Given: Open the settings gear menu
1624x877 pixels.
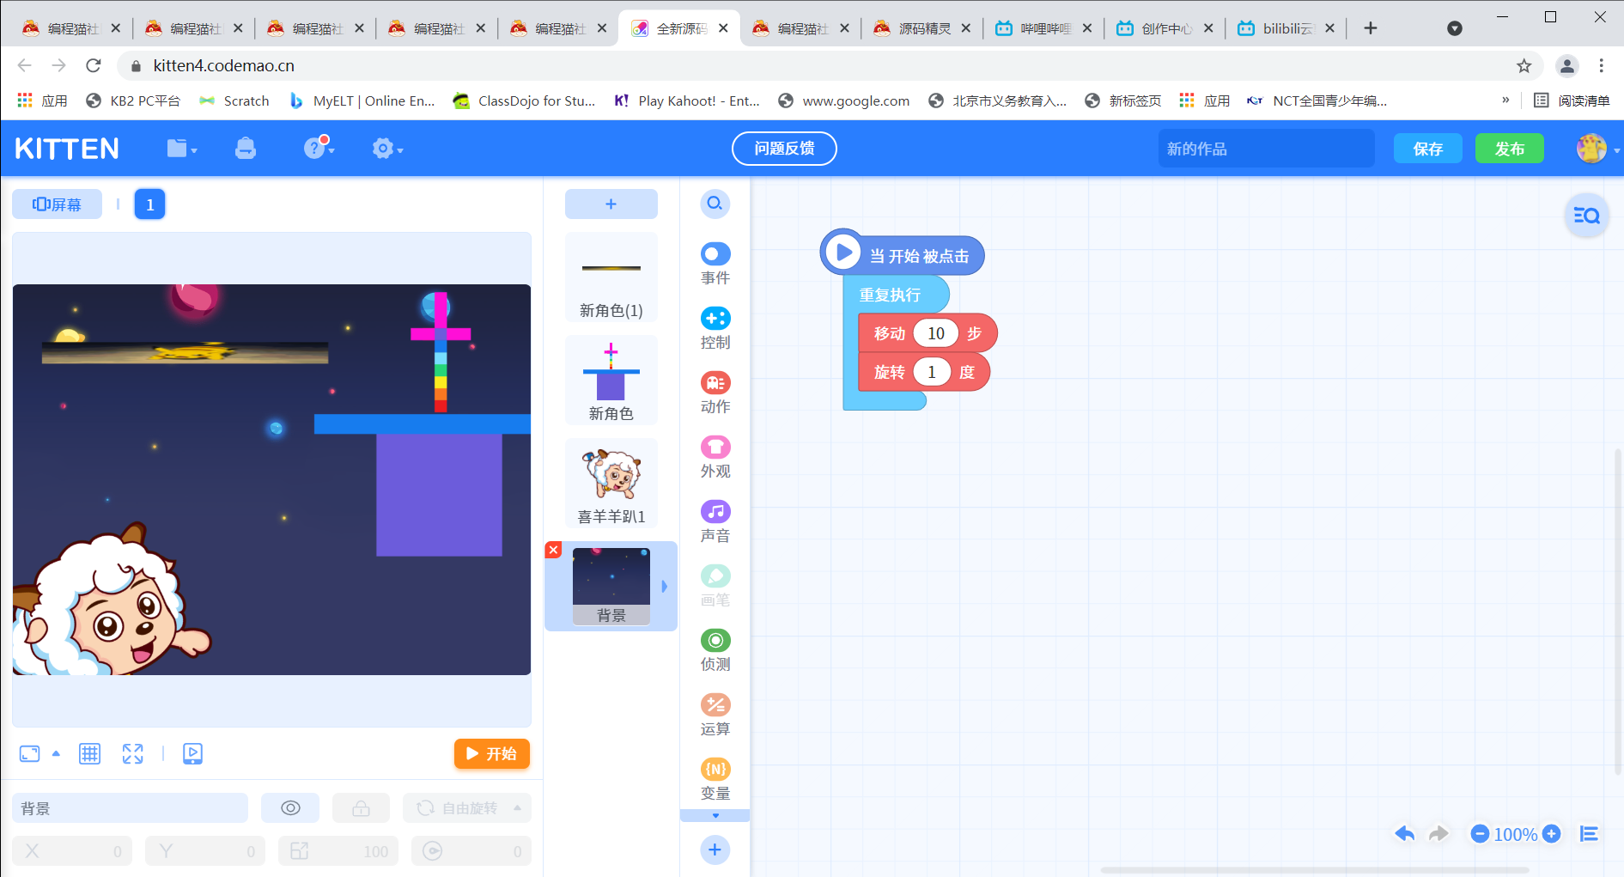Looking at the screenshot, I should (387, 149).
